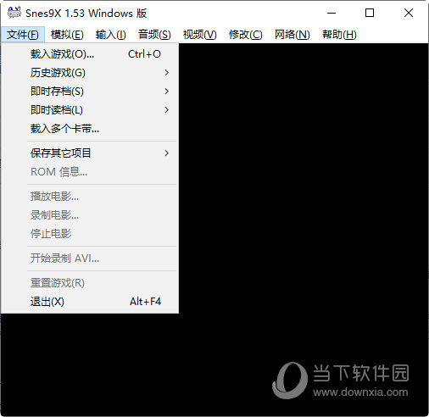Click the Snes9X app icon in title bar

pyautogui.click(x=14, y=13)
